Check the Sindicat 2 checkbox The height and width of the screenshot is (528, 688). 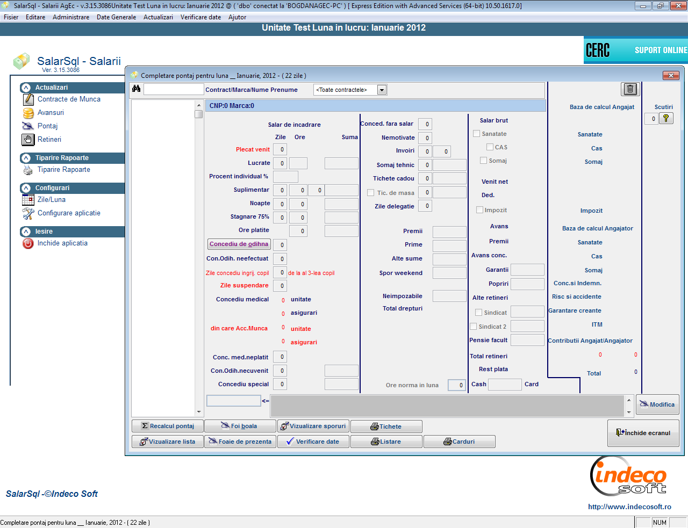click(474, 327)
